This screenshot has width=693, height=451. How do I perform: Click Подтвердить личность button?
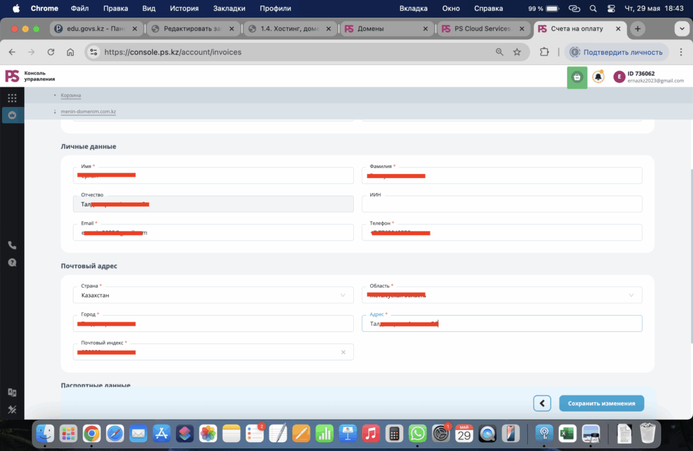click(x=617, y=52)
